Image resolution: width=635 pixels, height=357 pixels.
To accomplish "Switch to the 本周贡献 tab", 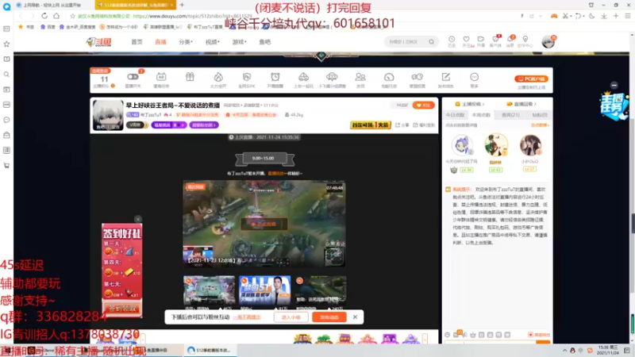I will click(x=481, y=115).
